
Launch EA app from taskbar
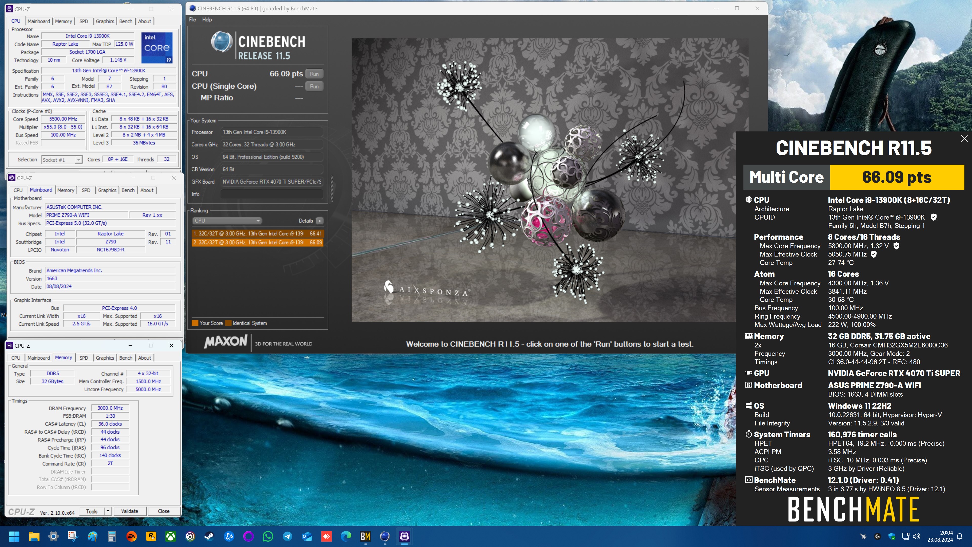[132, 536]
